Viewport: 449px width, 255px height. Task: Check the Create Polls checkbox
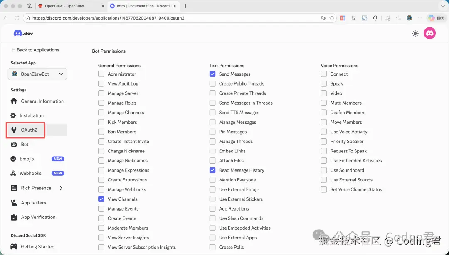tap(212, 247)
